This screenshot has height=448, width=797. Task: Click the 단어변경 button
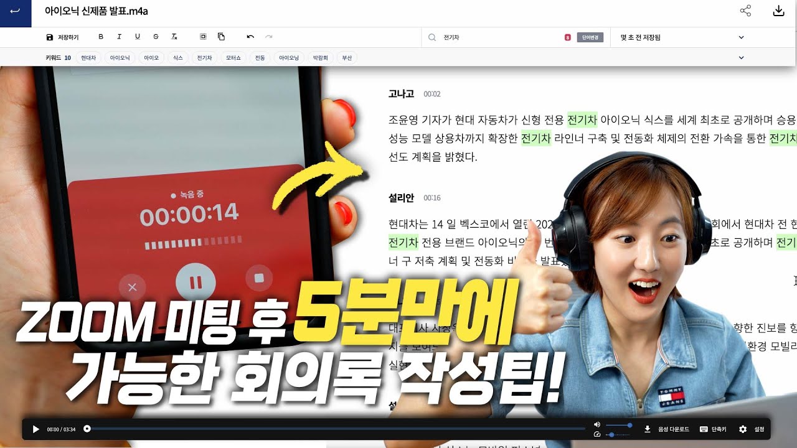tap(590, 37)
